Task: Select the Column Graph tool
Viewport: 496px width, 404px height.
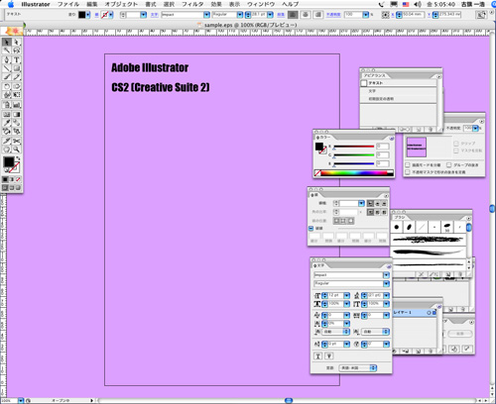Action: 16,105
